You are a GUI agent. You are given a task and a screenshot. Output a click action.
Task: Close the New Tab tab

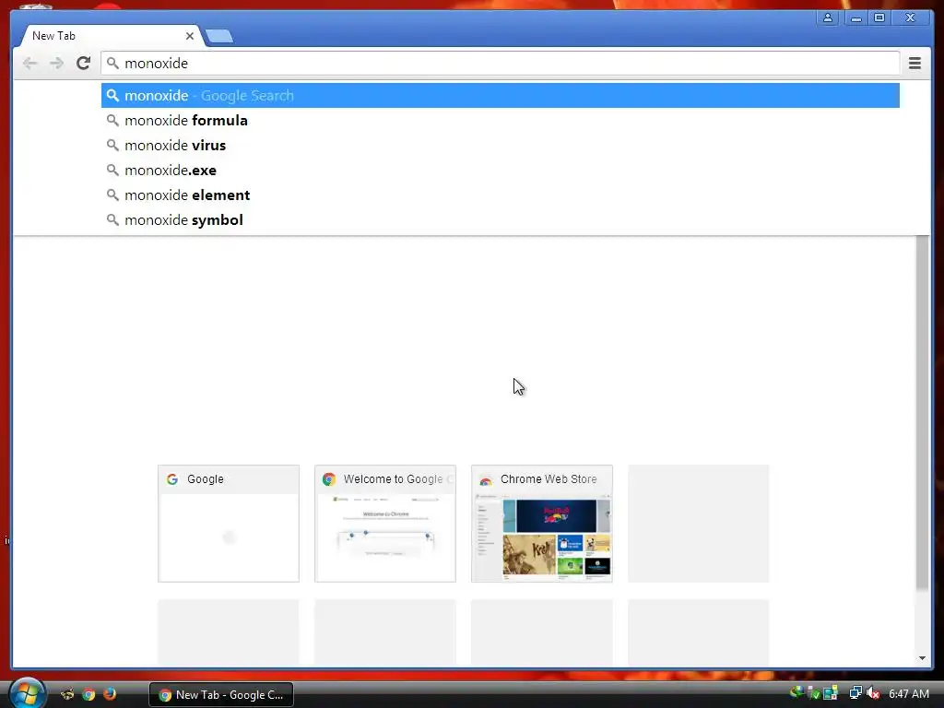coord(190,36)
